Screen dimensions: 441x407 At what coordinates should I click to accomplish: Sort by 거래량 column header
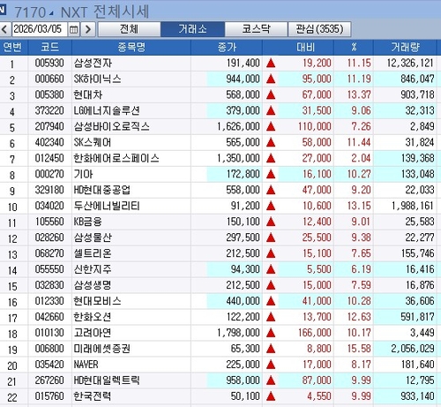click(x=405, y=48)
